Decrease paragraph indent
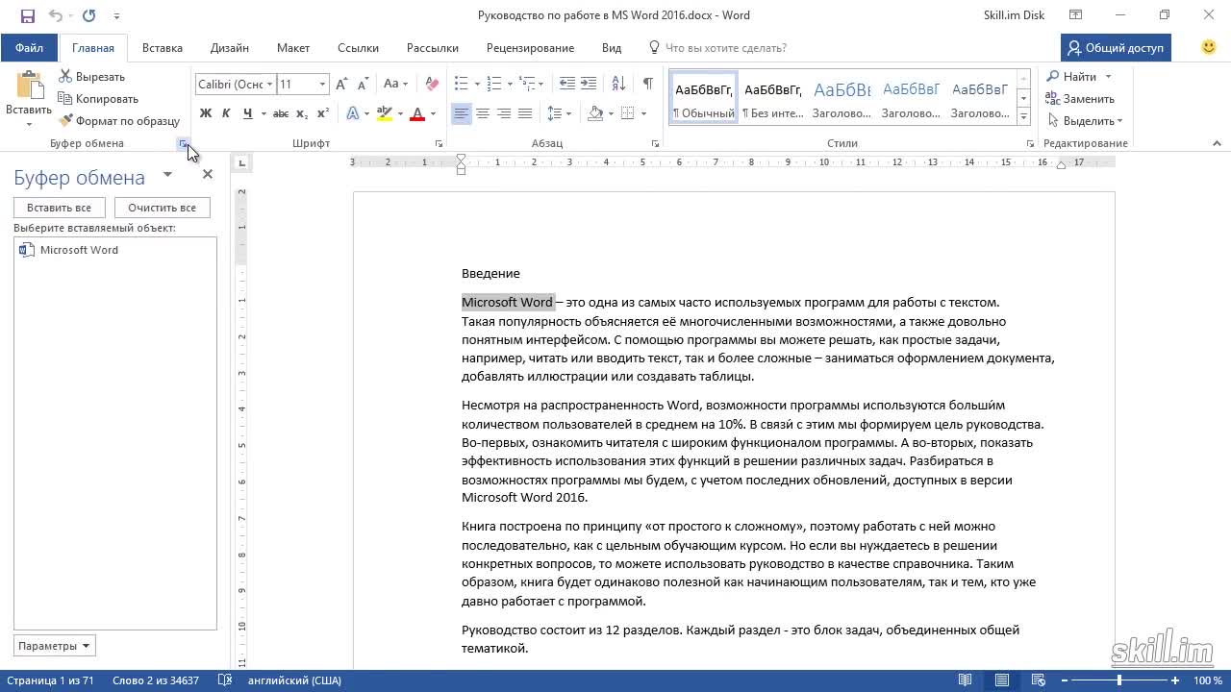Screen dimensions: 1231x692 [567, 85]
